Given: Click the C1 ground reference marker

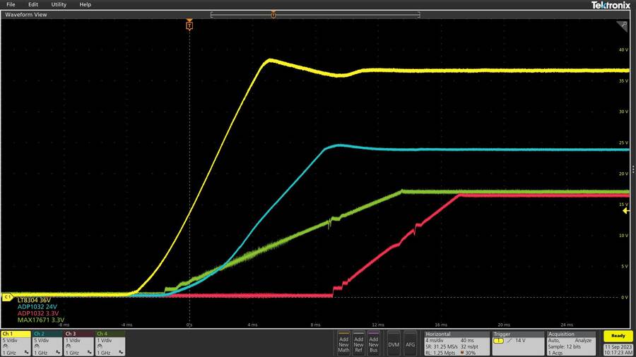Looking at the screenshot, I should coord(7,297).
